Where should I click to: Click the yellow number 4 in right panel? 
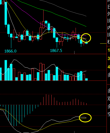109,67
